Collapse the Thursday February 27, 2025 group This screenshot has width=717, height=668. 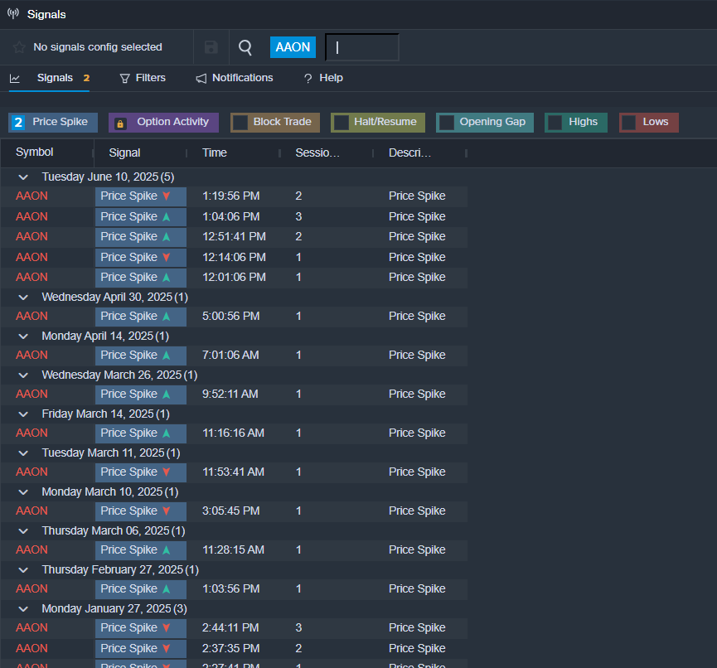tap(23, 569)
